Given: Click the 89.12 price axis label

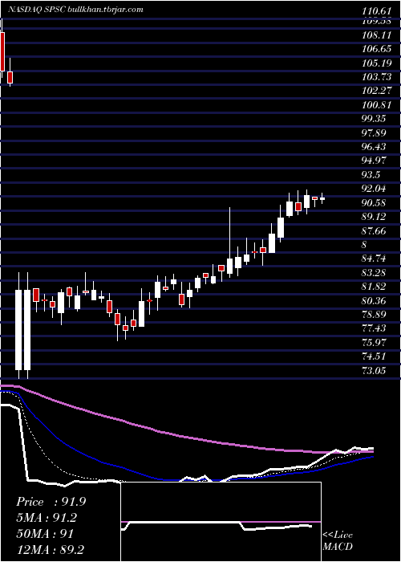Looking at the screenshot, I should click(x=374, y=217).
